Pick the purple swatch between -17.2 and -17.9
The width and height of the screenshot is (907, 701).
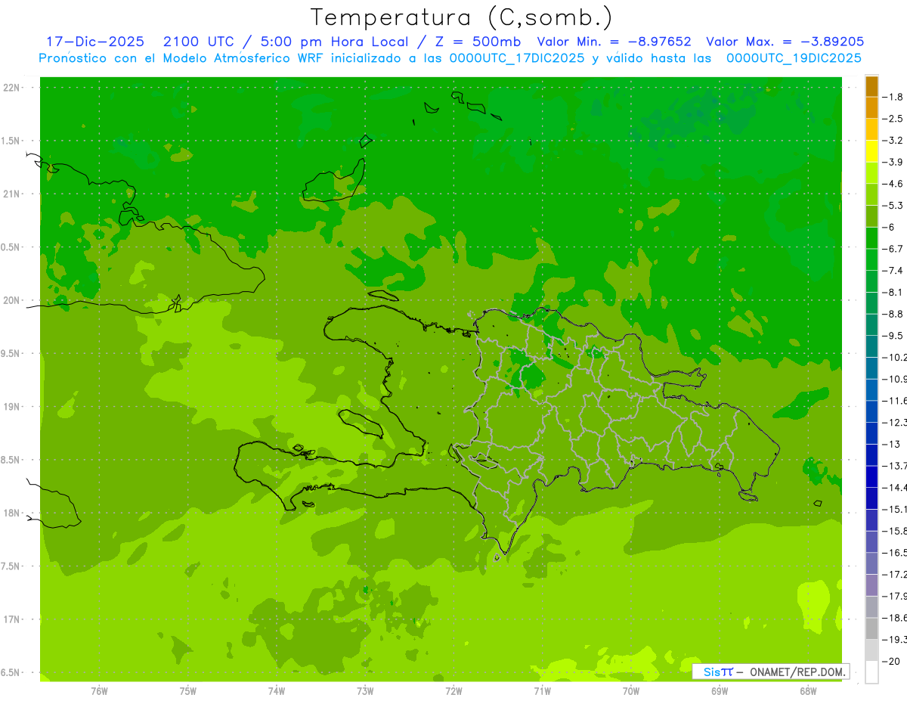tap(871, 585)
